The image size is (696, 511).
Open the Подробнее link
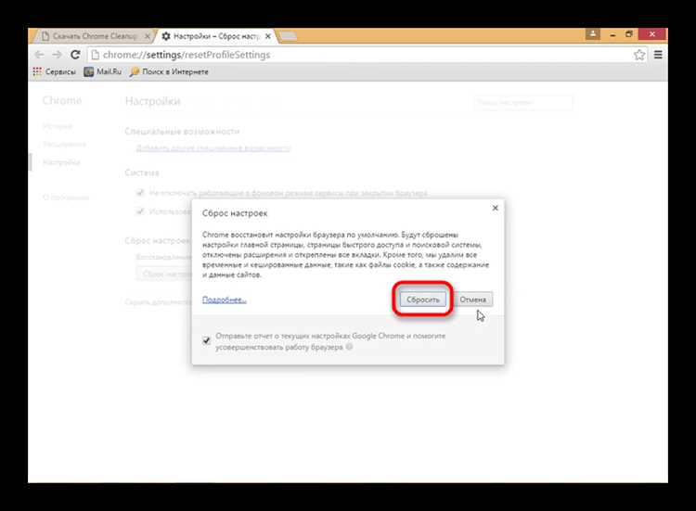225,300
